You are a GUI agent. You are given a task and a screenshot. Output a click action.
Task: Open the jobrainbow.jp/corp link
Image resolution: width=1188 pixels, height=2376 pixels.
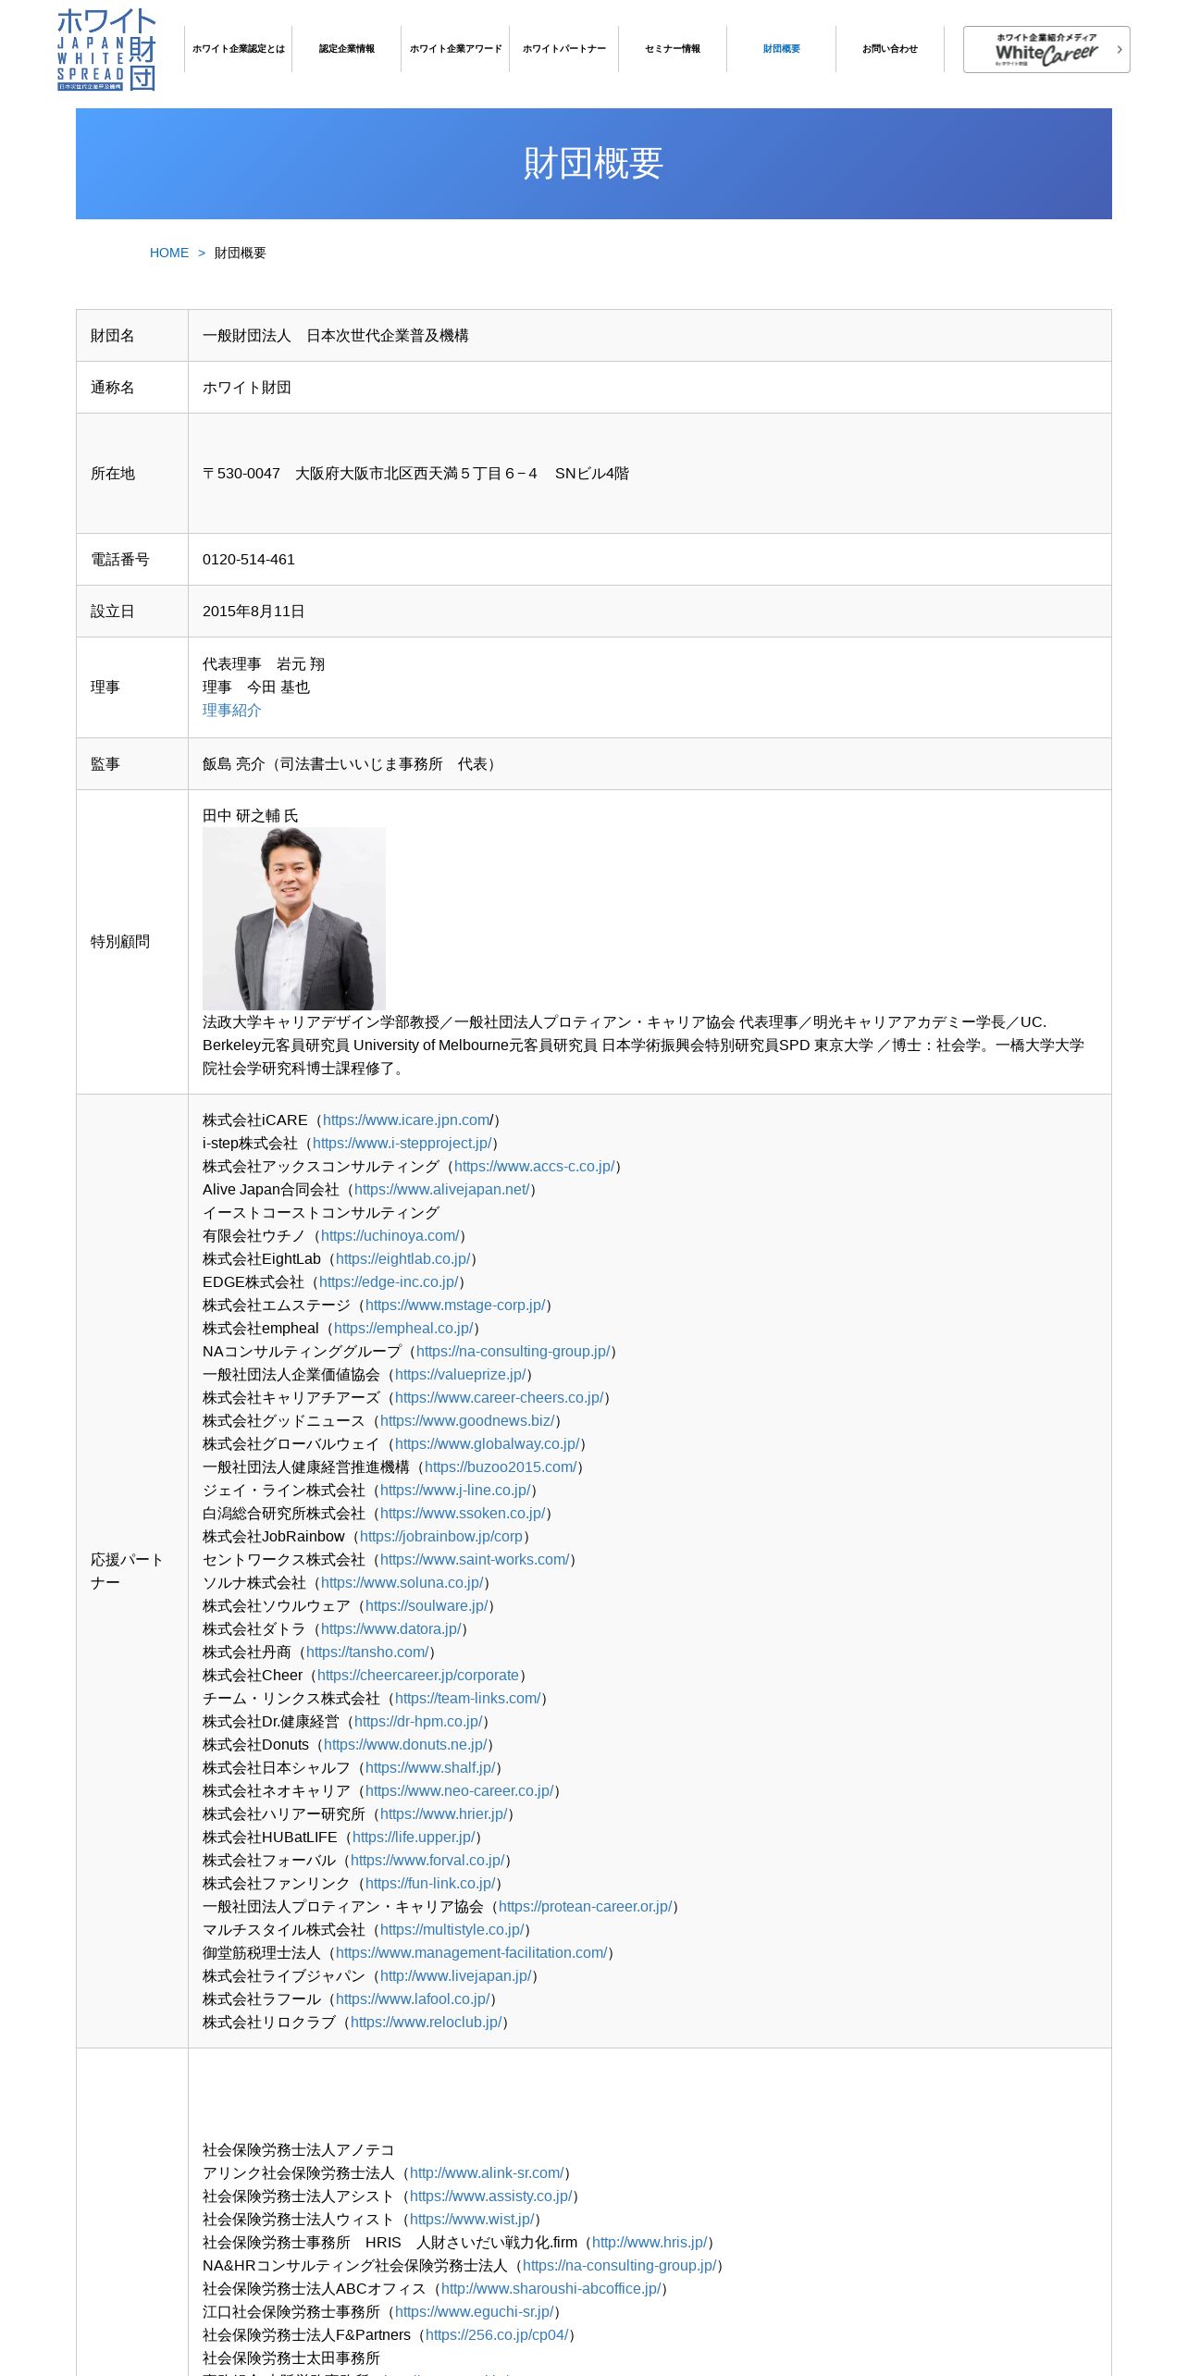coord(441,1537)
